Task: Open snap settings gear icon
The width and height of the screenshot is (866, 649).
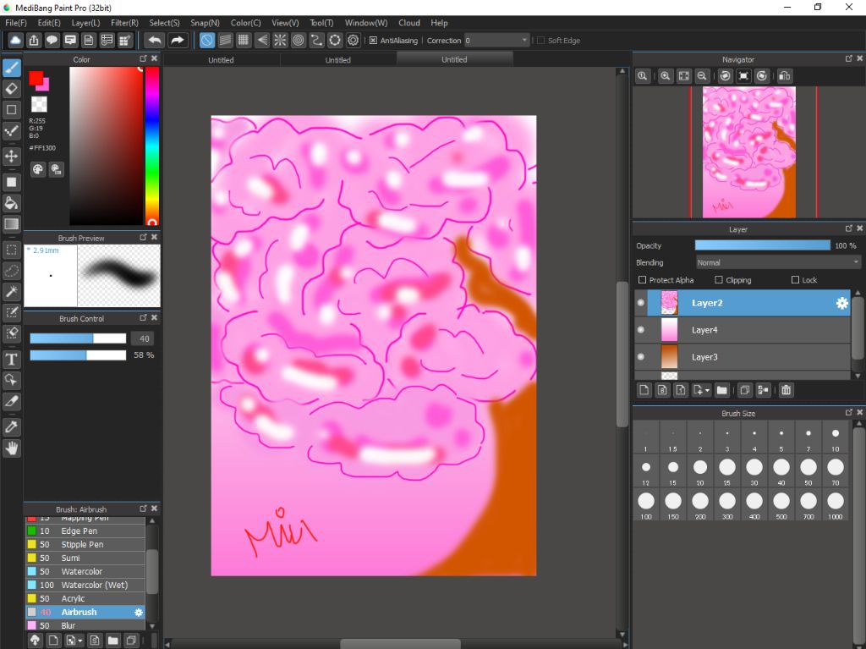Action: coord(353,41)
